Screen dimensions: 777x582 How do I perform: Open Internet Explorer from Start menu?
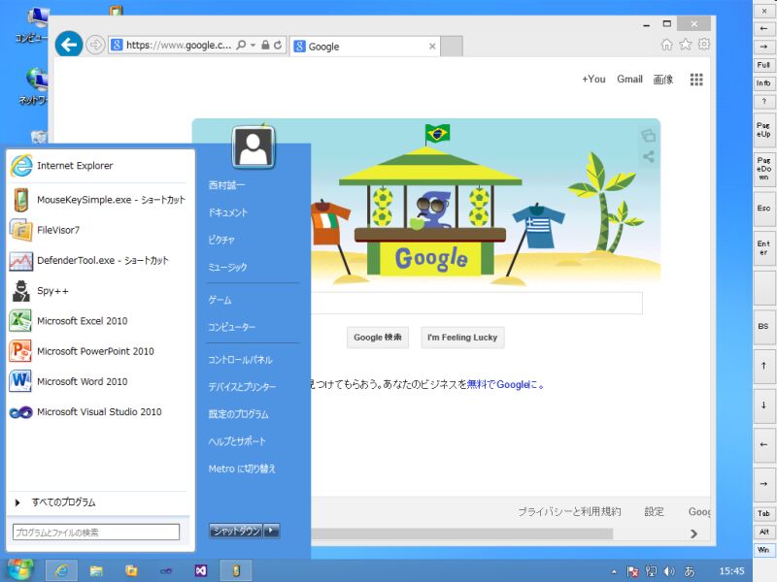(97, 166)
